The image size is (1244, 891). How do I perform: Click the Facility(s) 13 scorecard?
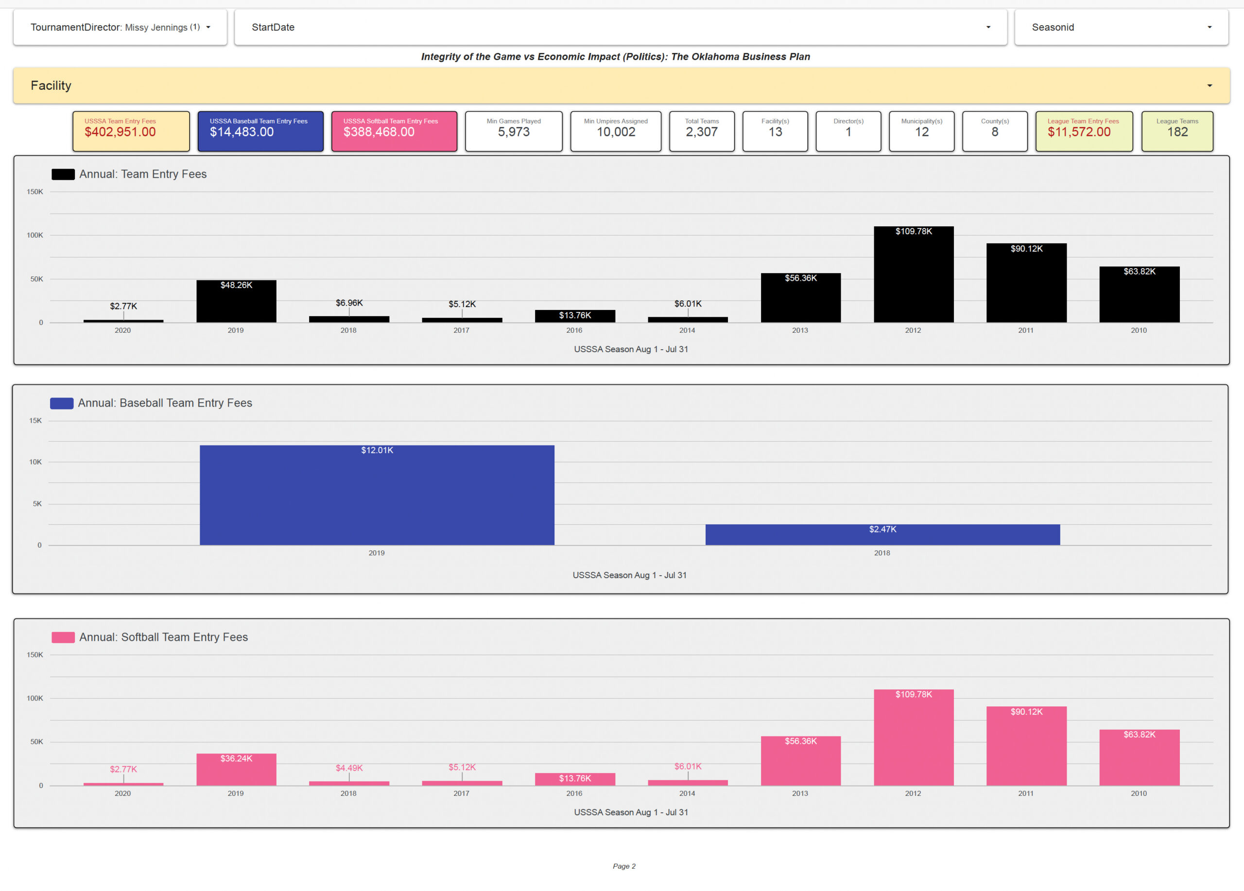click(x=775, y=131)
